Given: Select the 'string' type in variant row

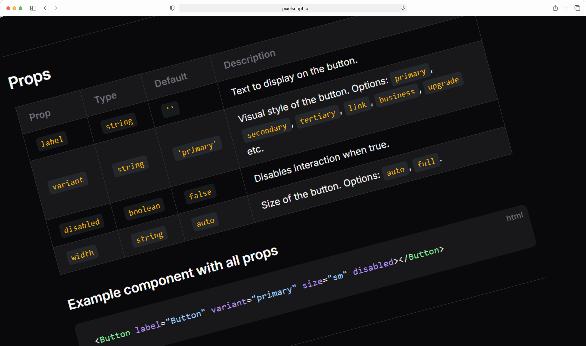Looking at the screenshot, I should (131, 166).
